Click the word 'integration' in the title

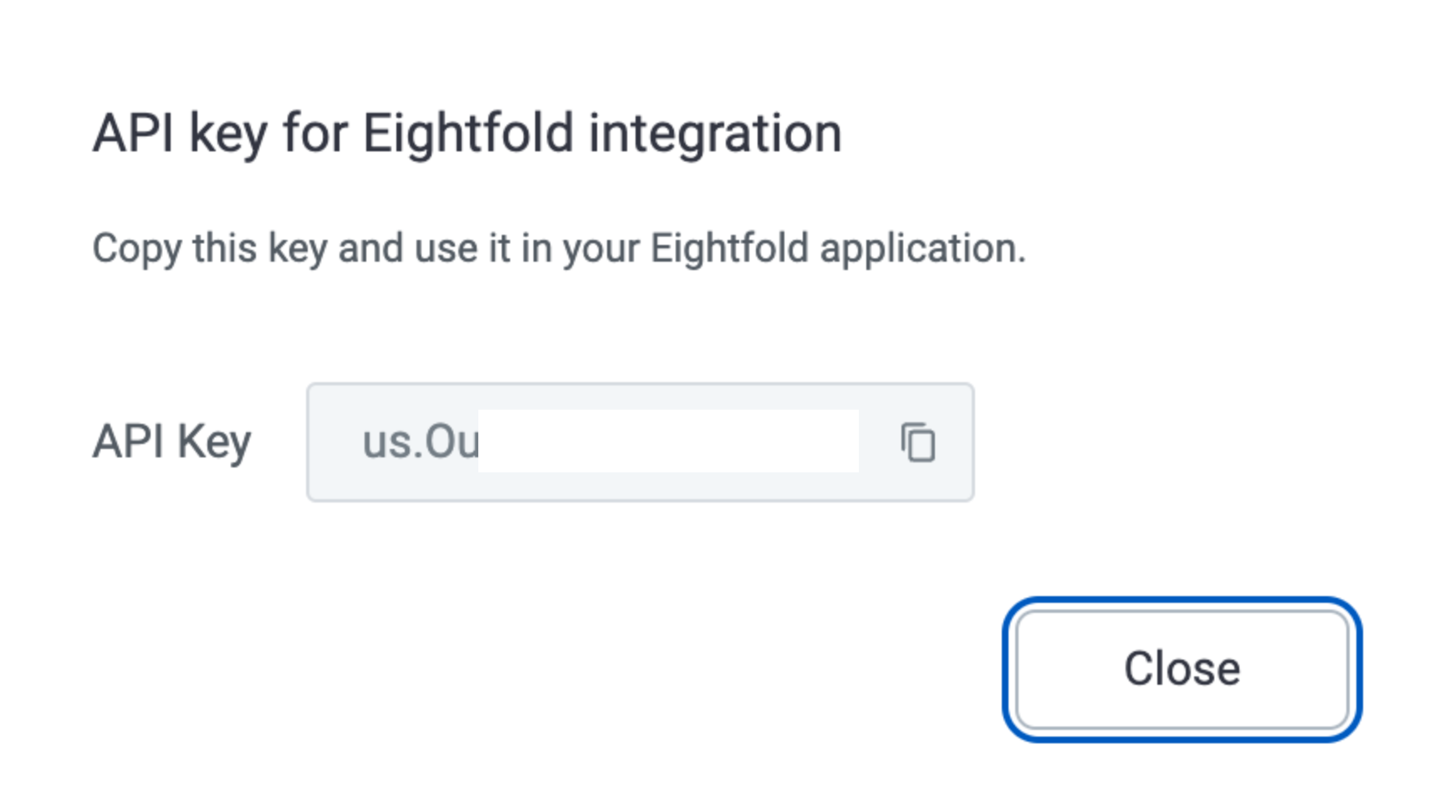715,134
